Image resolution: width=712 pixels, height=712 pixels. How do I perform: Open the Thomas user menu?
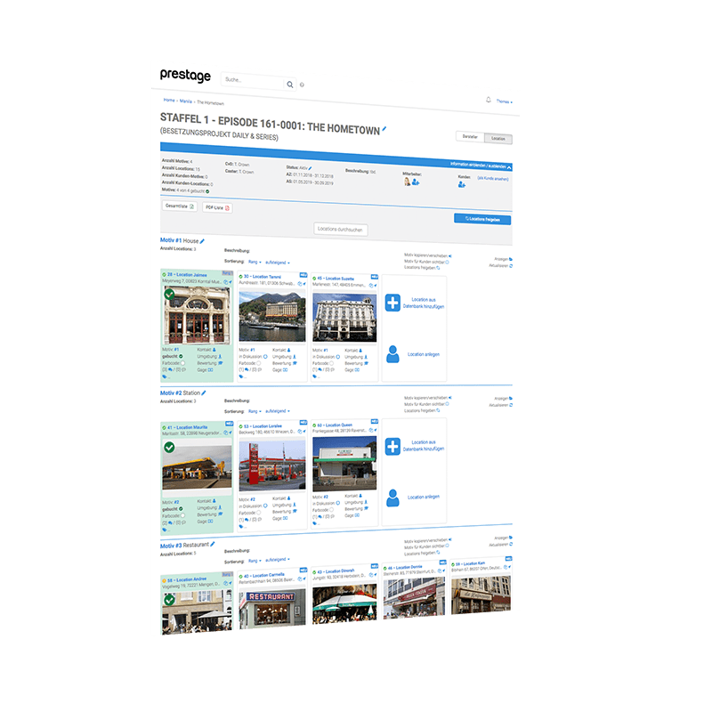(504, 101)
